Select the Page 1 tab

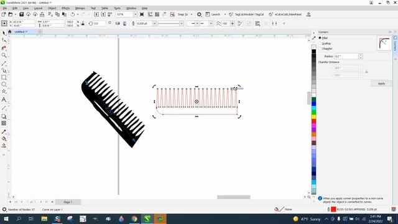coord(68,202)
